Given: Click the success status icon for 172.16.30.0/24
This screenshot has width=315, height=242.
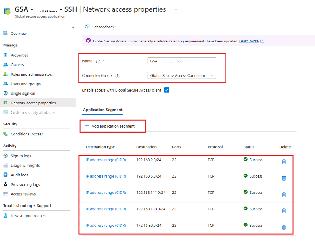Looking at the screenshot, I should [245, 225].
